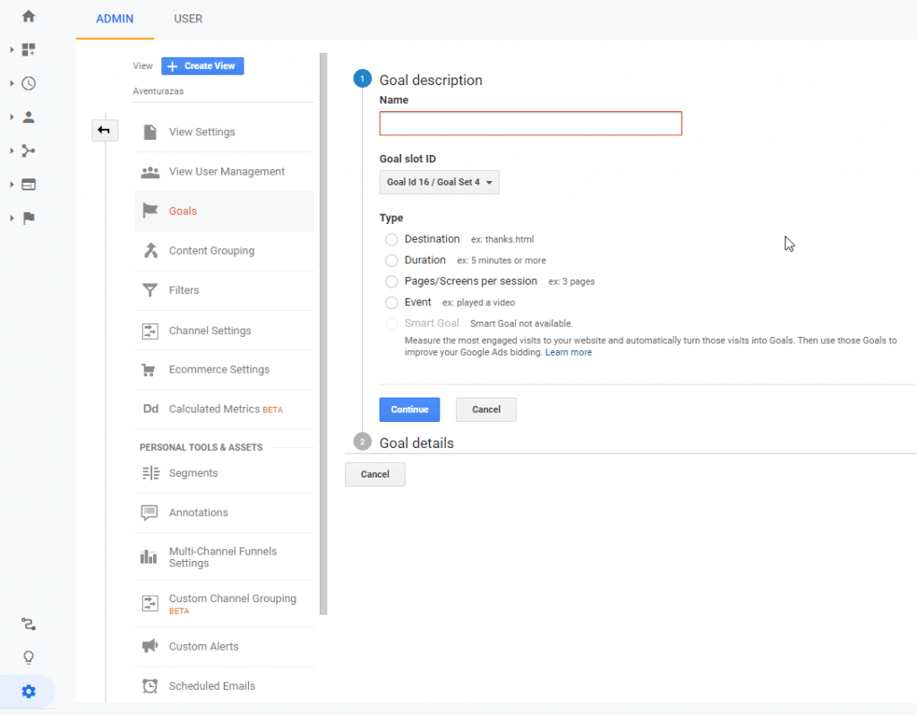
Task: Open the Behavior window icon
Action: (28, 185)
